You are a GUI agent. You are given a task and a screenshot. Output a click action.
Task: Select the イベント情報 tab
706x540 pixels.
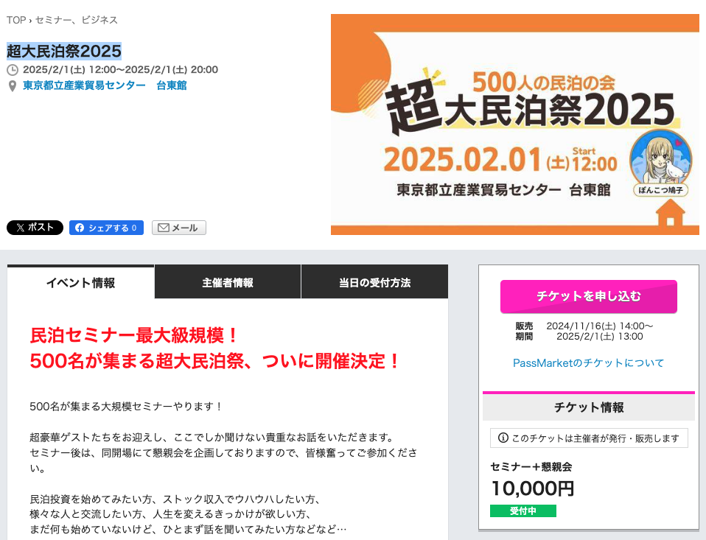(x=80, y=282)
